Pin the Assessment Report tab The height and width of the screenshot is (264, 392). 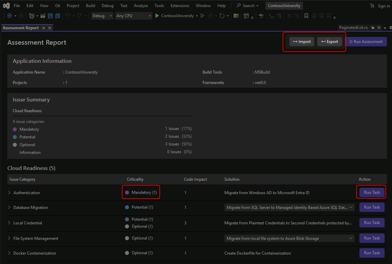[x=44, y=28]
